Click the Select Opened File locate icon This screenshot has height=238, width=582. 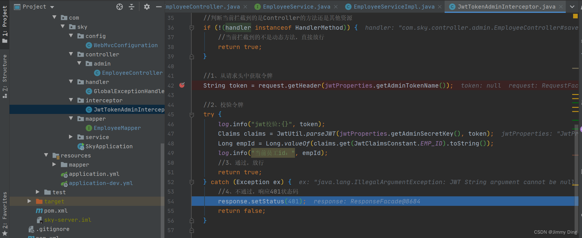[x=120, y=7]
